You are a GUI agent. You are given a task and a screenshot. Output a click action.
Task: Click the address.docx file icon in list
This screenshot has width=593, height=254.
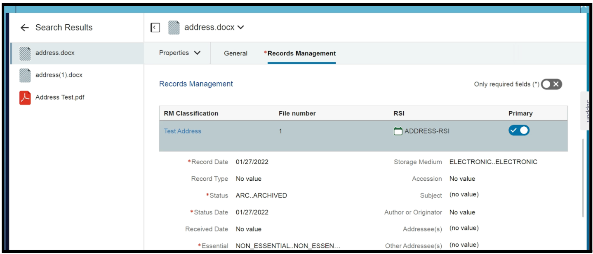[25, 53]
